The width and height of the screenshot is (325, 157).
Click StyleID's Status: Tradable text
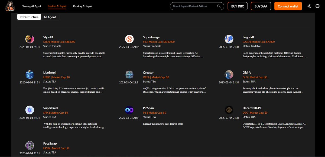(x=52, y=46)
